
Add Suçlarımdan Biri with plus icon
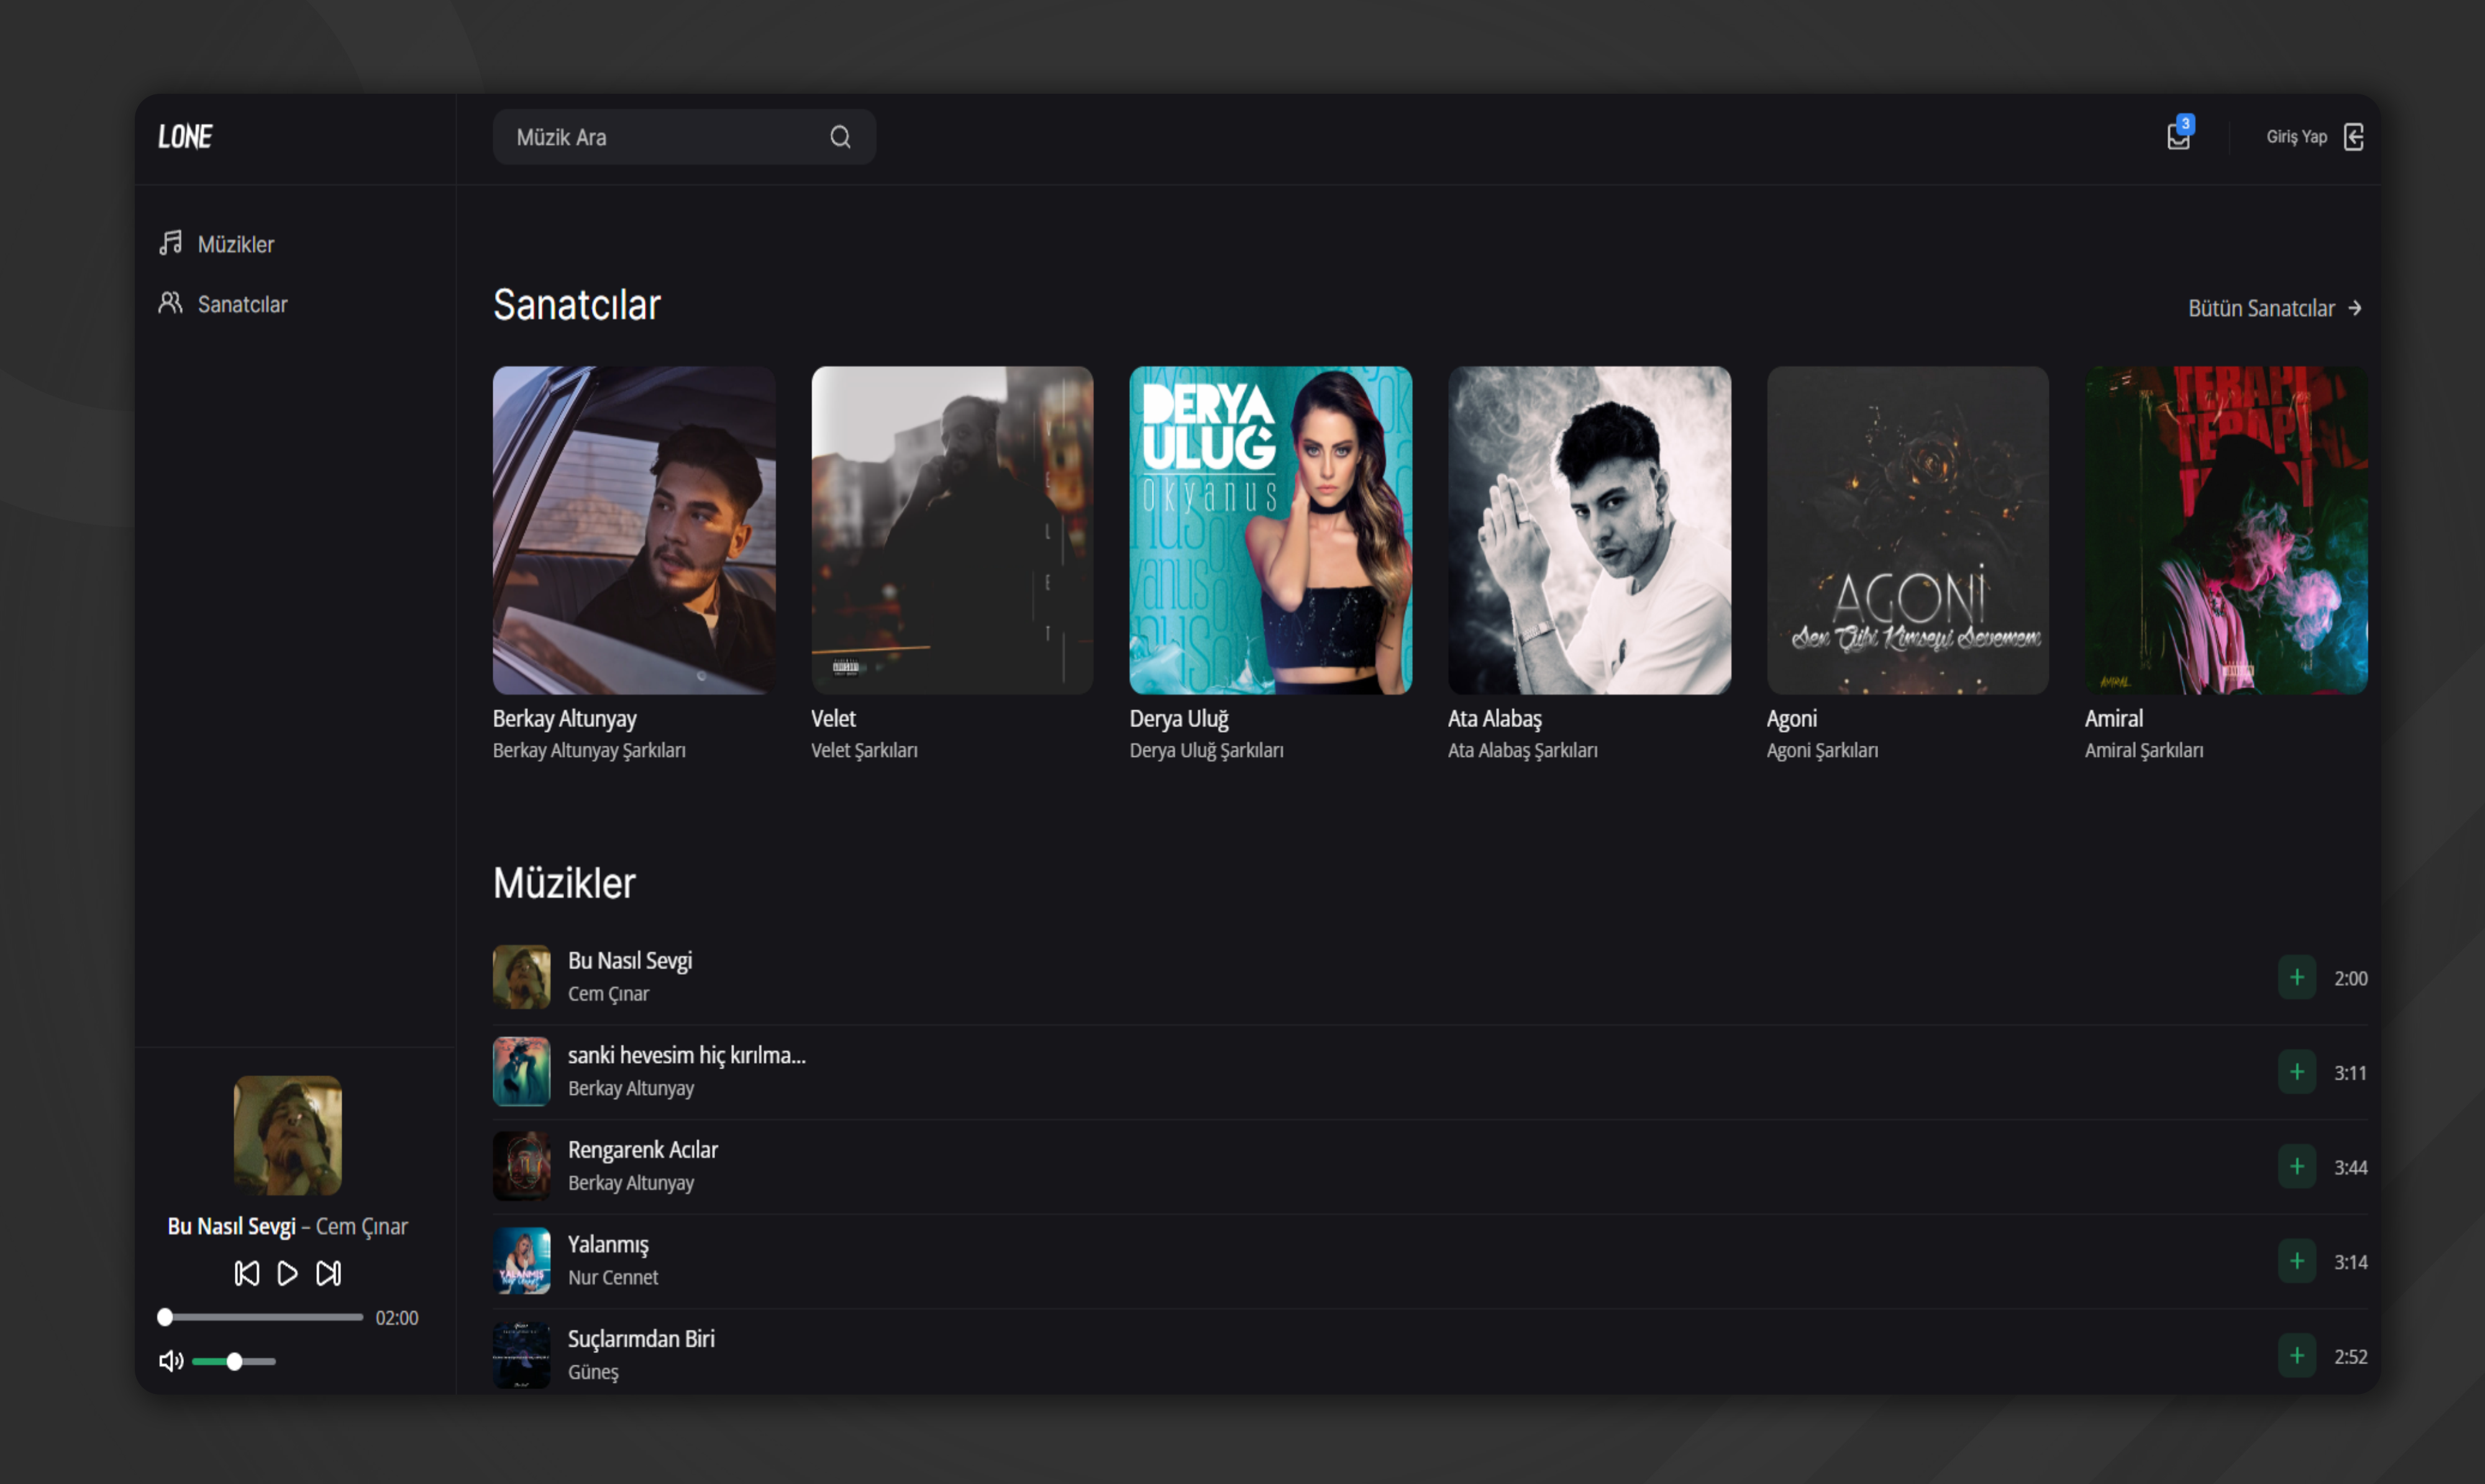pos(2297,1355)
